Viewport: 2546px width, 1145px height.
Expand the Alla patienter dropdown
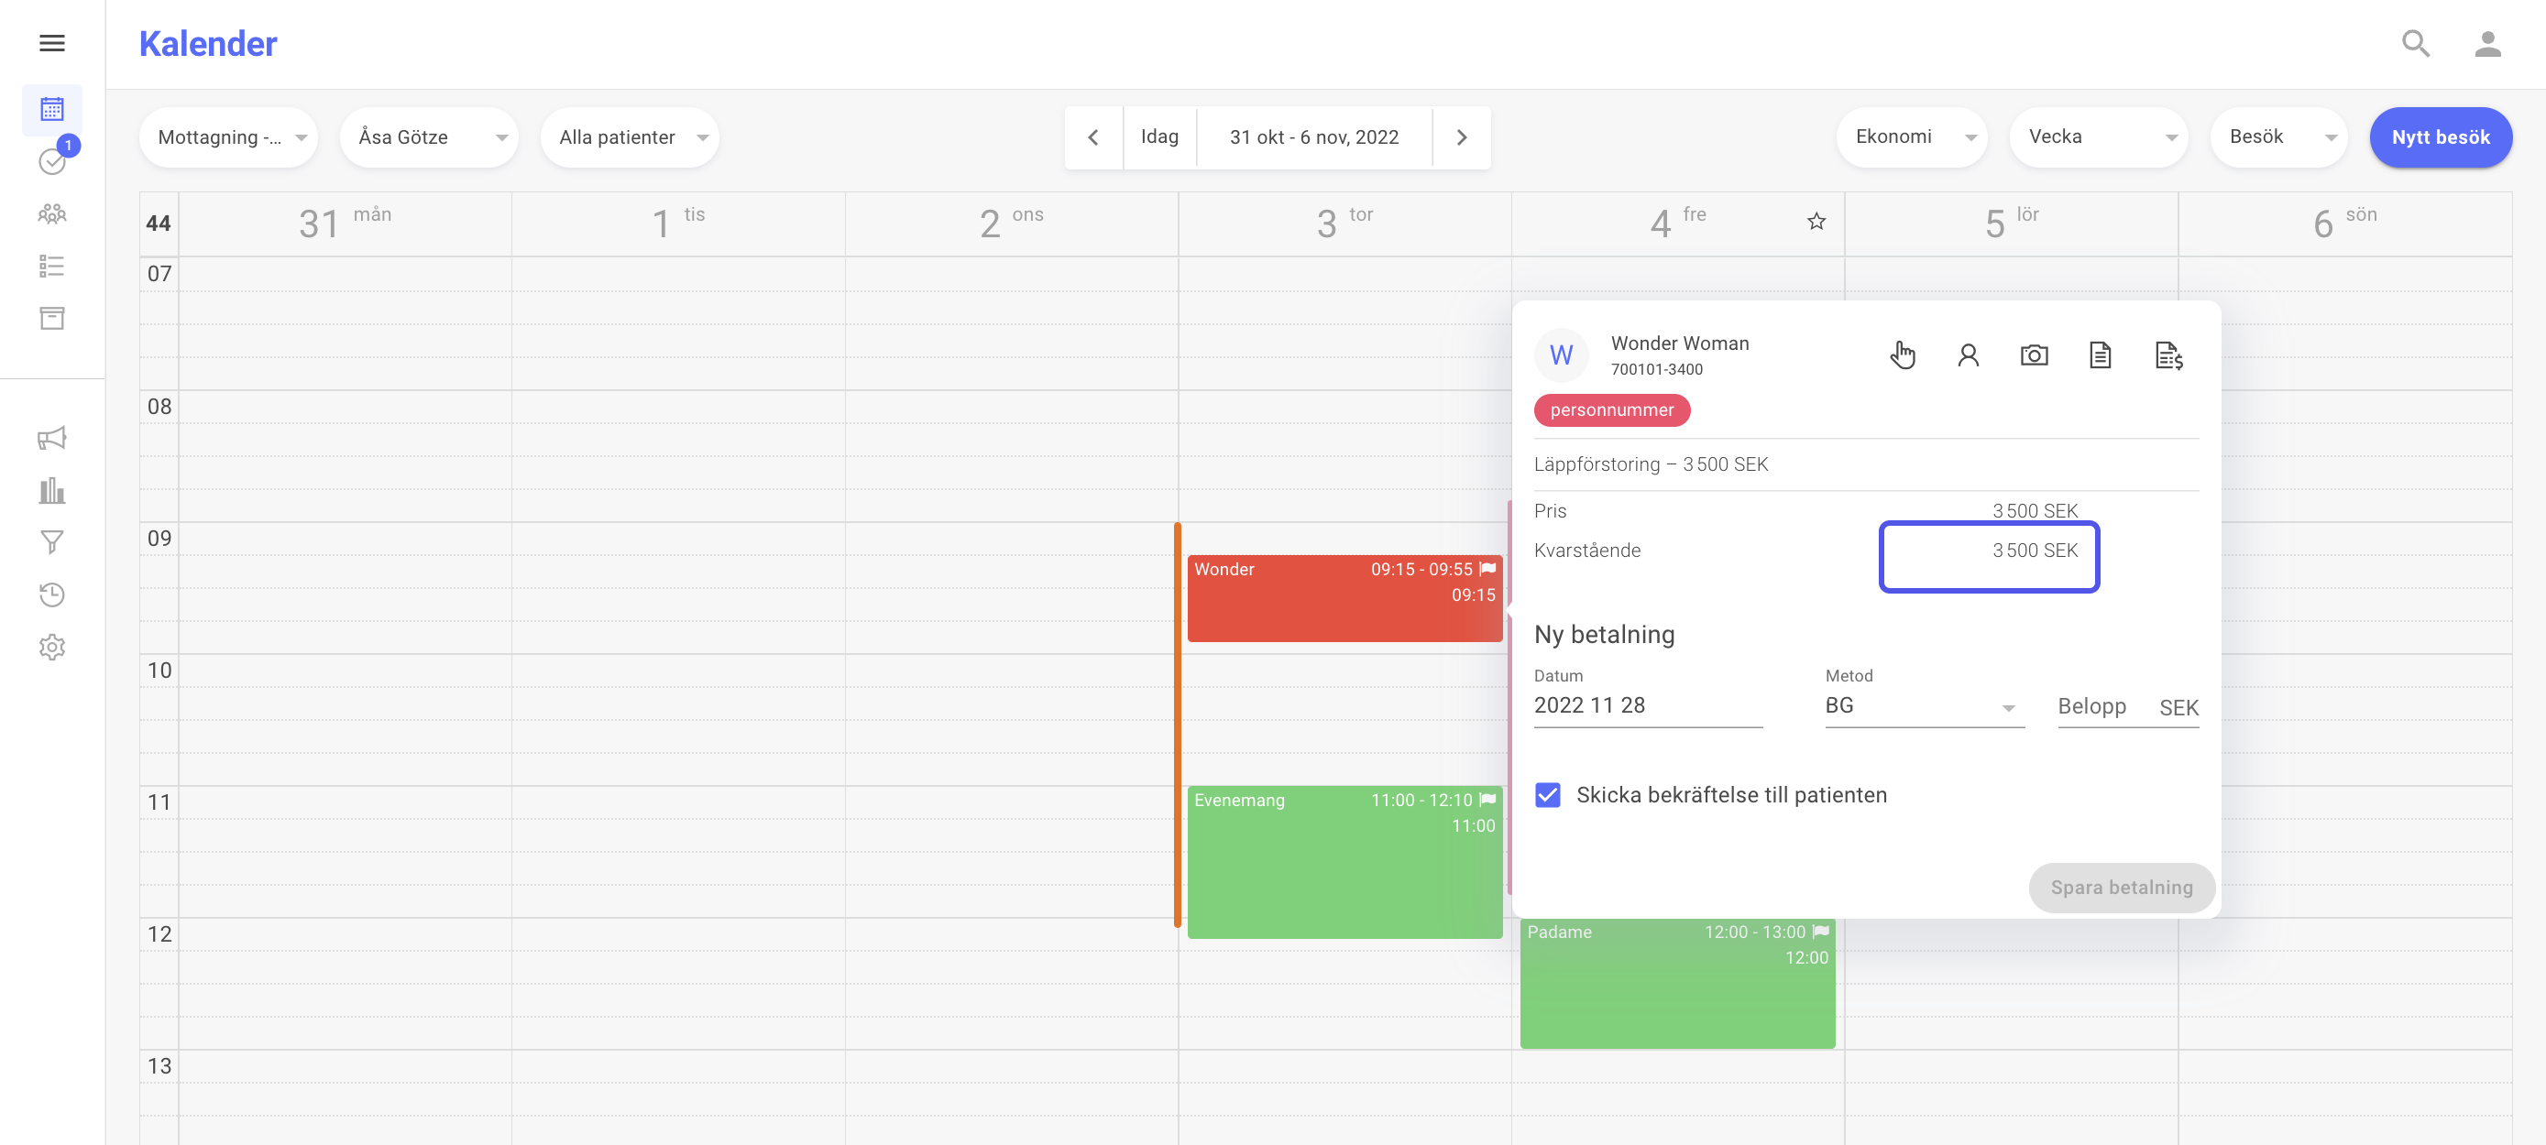[x=631, y=137]
